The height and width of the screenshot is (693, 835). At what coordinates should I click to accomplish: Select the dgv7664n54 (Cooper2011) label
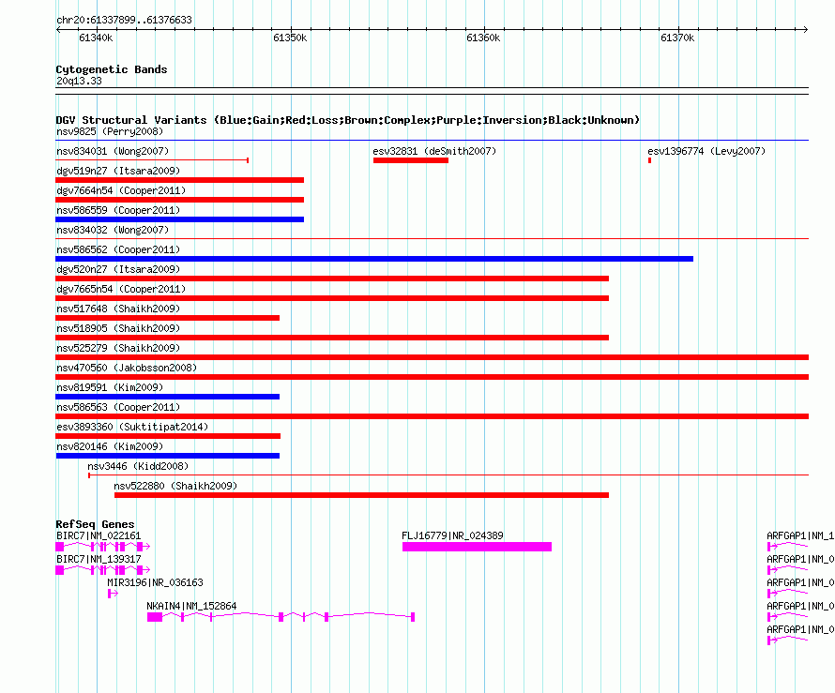point(121,190)
